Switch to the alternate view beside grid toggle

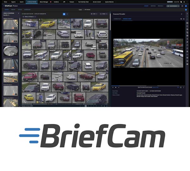[x=67, y=14]
